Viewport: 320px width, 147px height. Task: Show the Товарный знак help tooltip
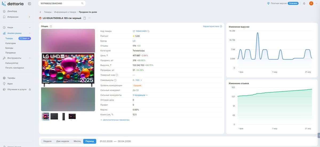[117, 75]
